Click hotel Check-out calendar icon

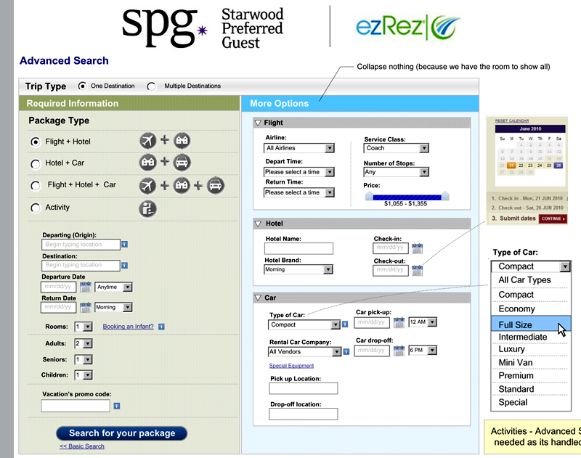(417, 271)
